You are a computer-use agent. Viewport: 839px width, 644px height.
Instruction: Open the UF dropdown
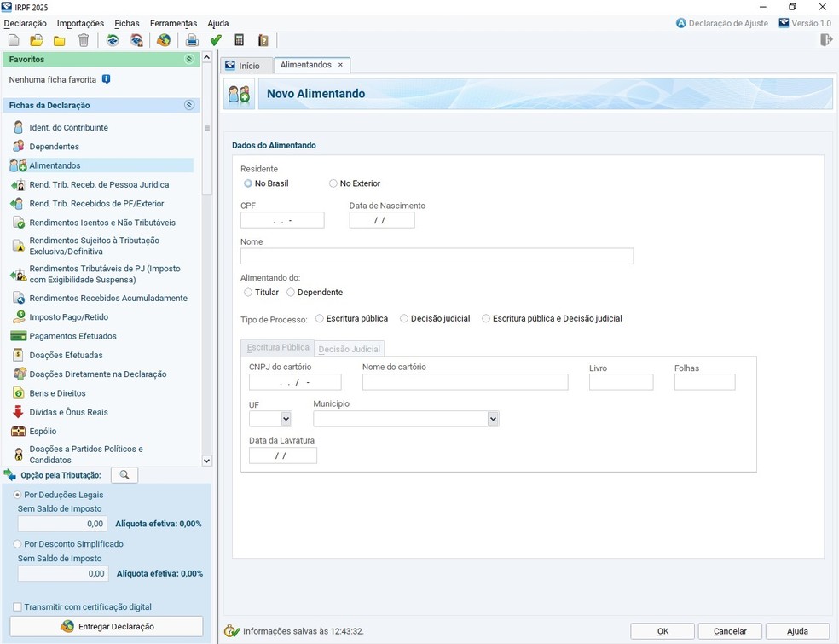click(x=286, y=419)
